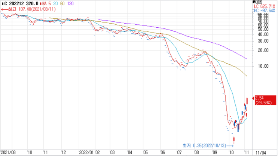Screen dimensions: 278x156
Task: Click the R axis toggle button
Action: tap(260, 2)
